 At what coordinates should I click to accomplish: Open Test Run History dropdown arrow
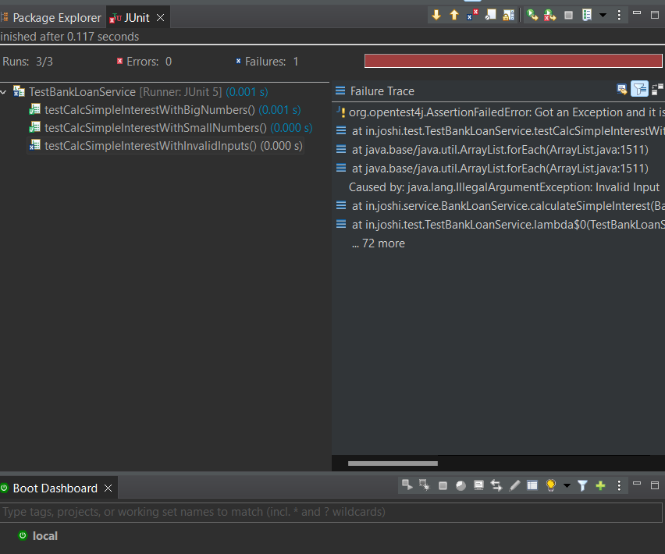point(603,16)
